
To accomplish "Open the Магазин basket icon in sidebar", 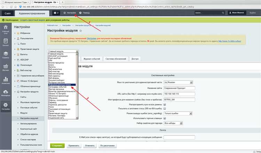I will 6,67.
